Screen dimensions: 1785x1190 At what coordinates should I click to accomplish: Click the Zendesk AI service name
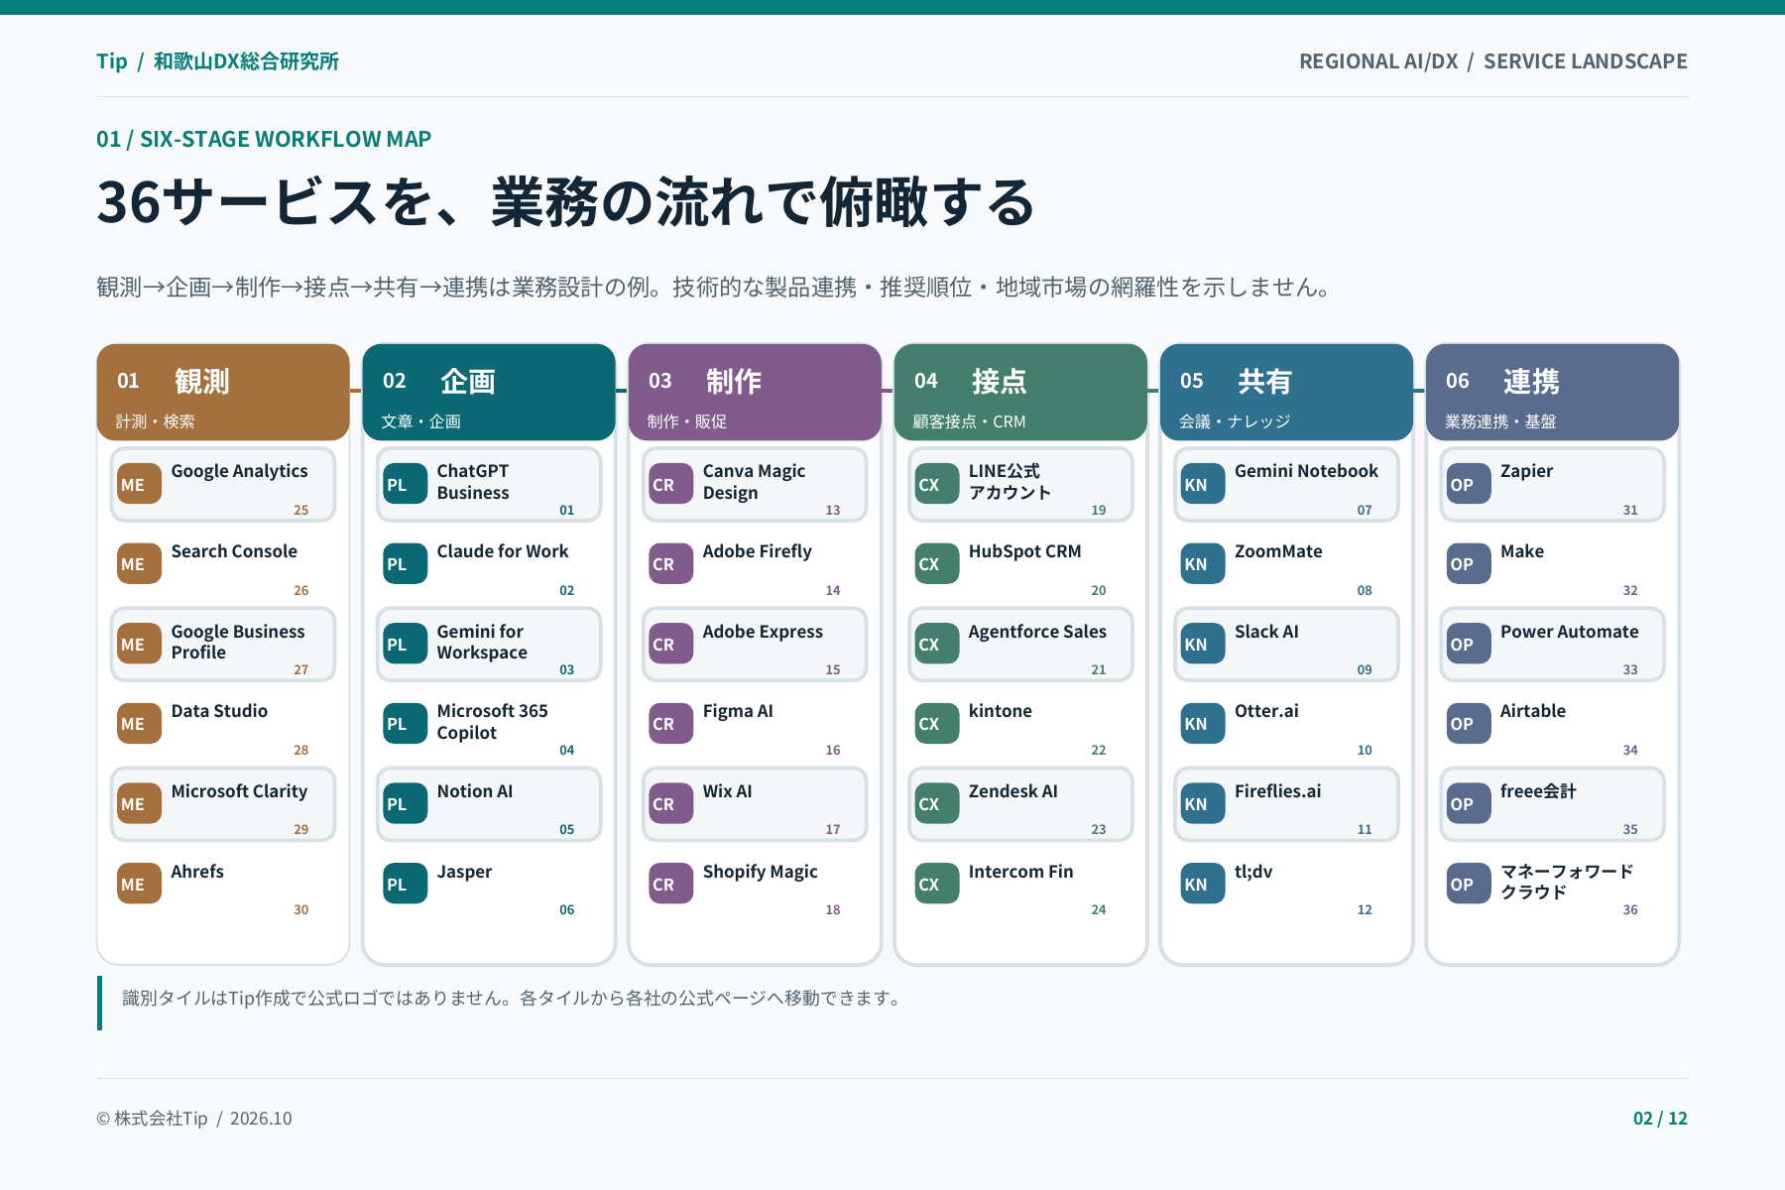click(x=1012, y=791)
